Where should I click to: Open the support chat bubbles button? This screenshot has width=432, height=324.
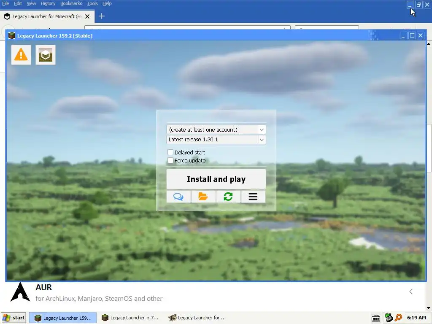pos(178,197)
